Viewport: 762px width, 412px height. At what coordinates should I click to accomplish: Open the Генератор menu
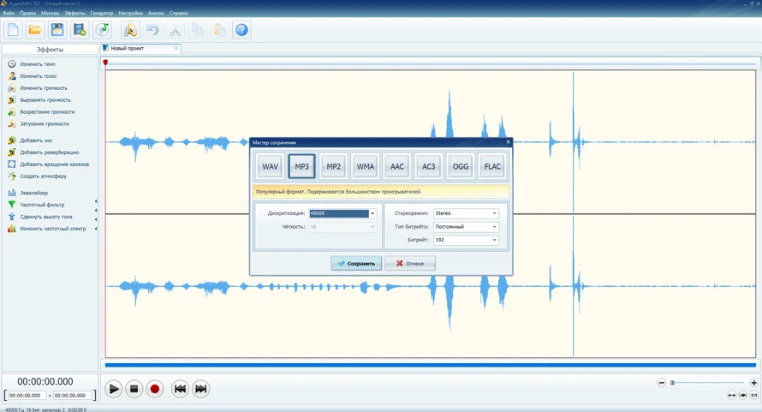click(101, 14)
